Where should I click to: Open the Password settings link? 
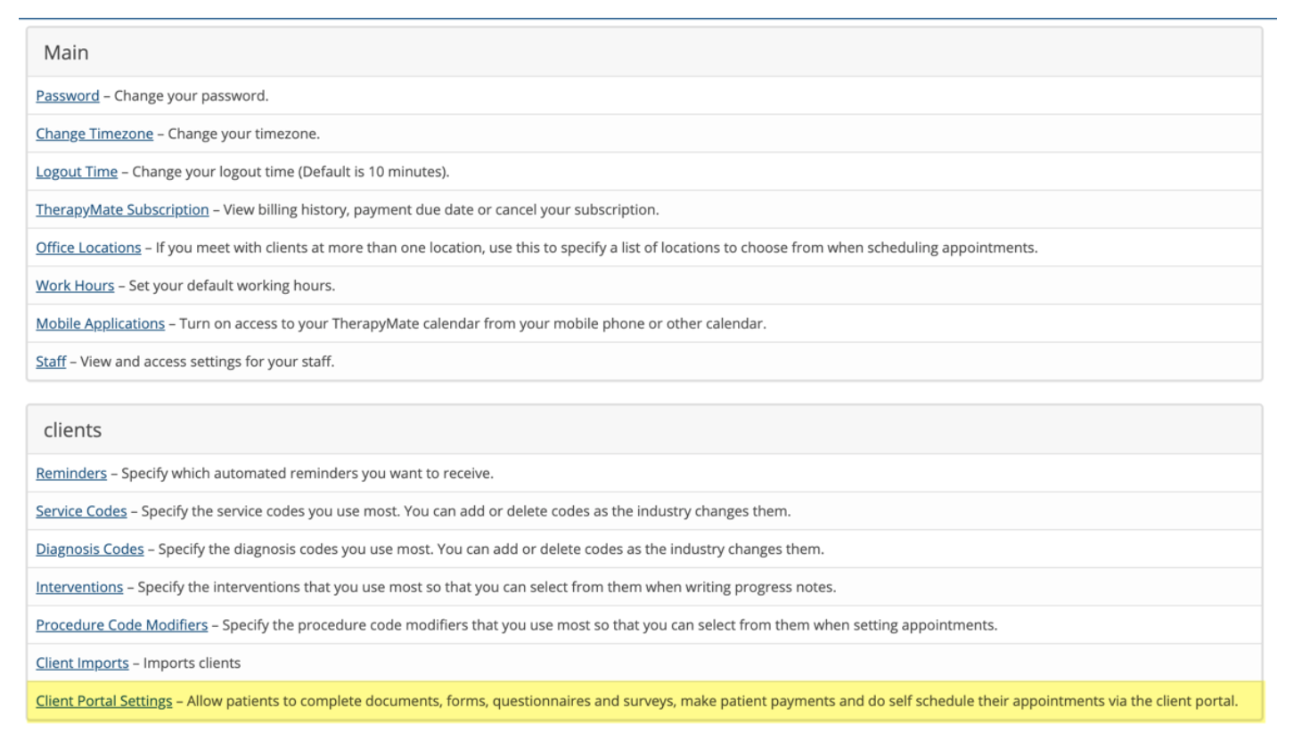(x=68, y=95)
